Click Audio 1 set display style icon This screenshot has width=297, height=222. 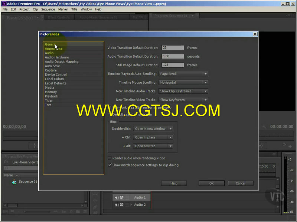point(122,197)
